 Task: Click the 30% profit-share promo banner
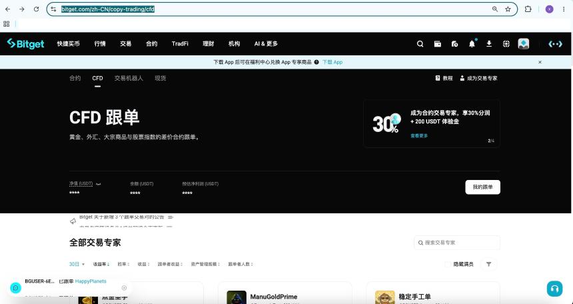(x=432, y=123)
